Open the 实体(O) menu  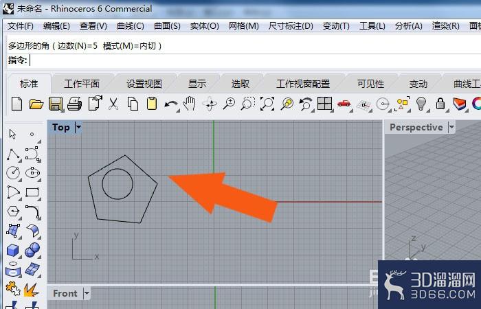tap(204, 26)
